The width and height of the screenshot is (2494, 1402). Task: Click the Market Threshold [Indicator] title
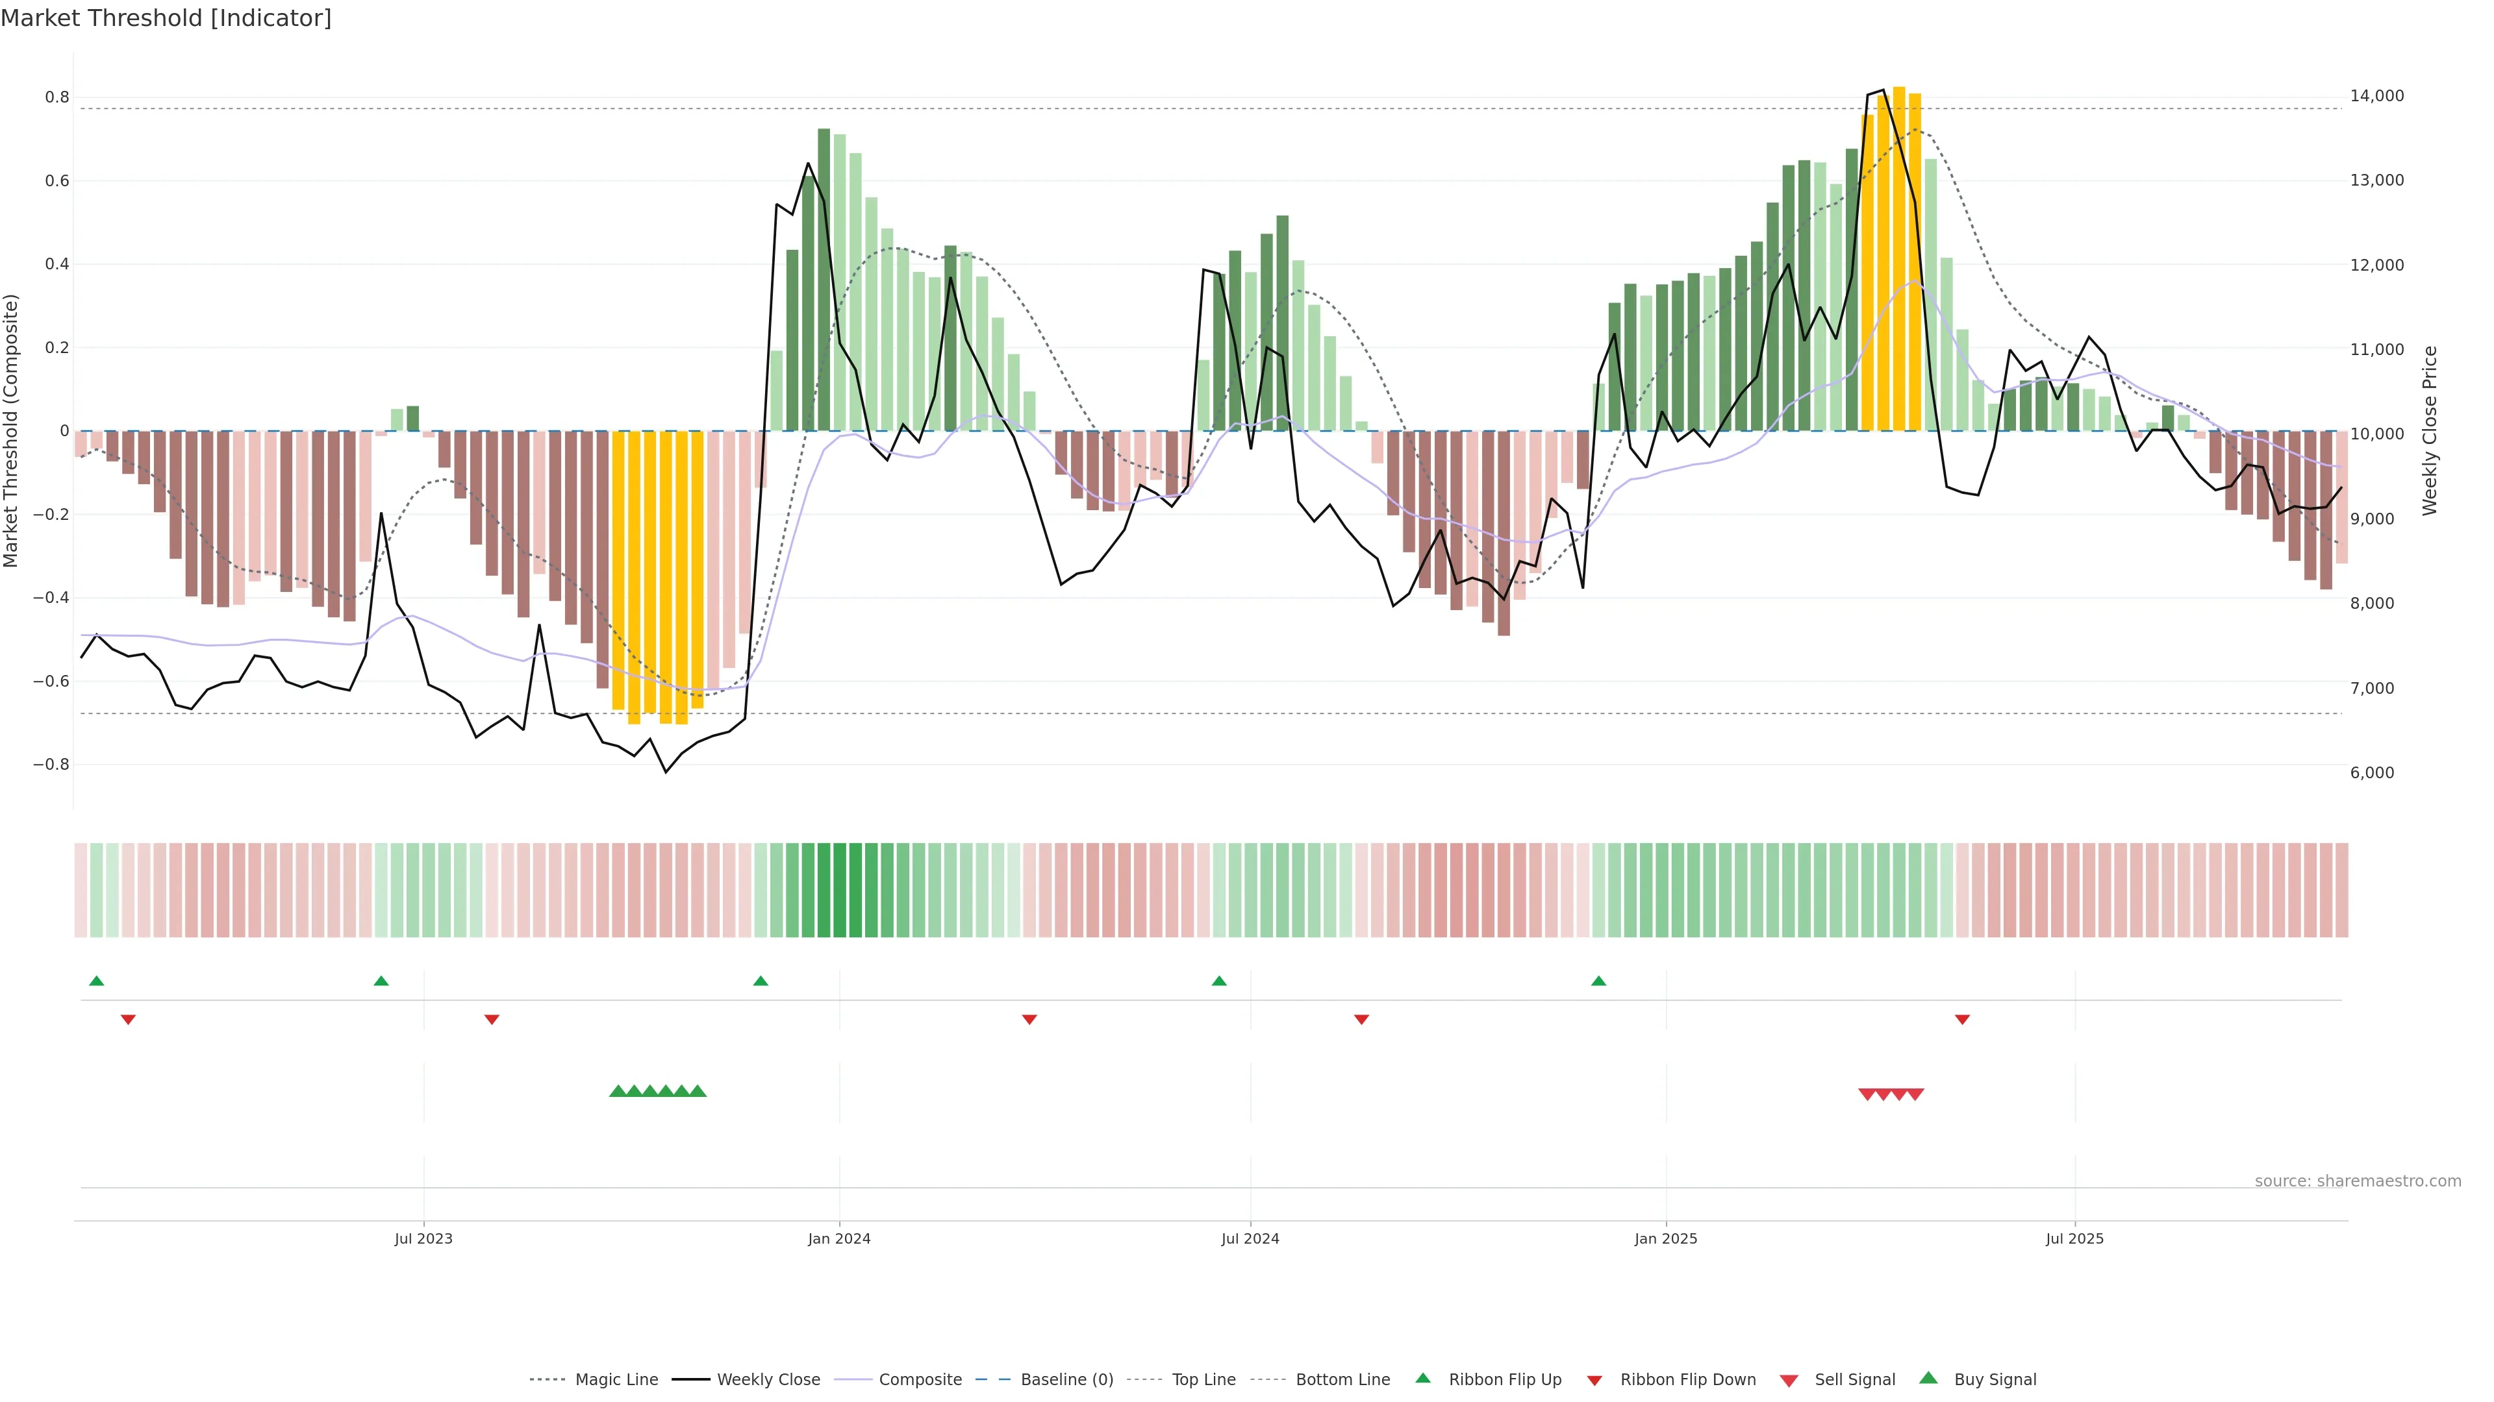[x=166, y=18]
